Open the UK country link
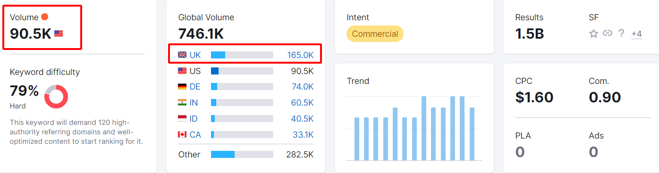The width and height of the screenshot is (659, 173). (x=195, y=55)
